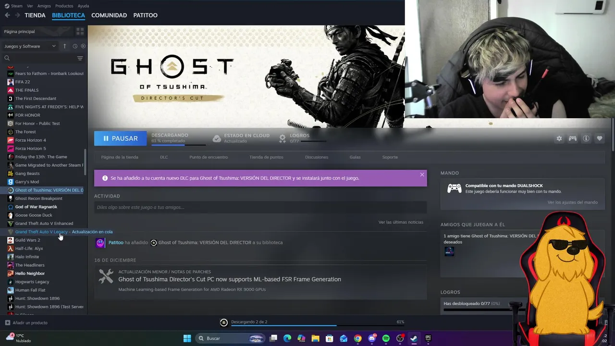Open OBS Studio from the taskbar

click(400, 338)
